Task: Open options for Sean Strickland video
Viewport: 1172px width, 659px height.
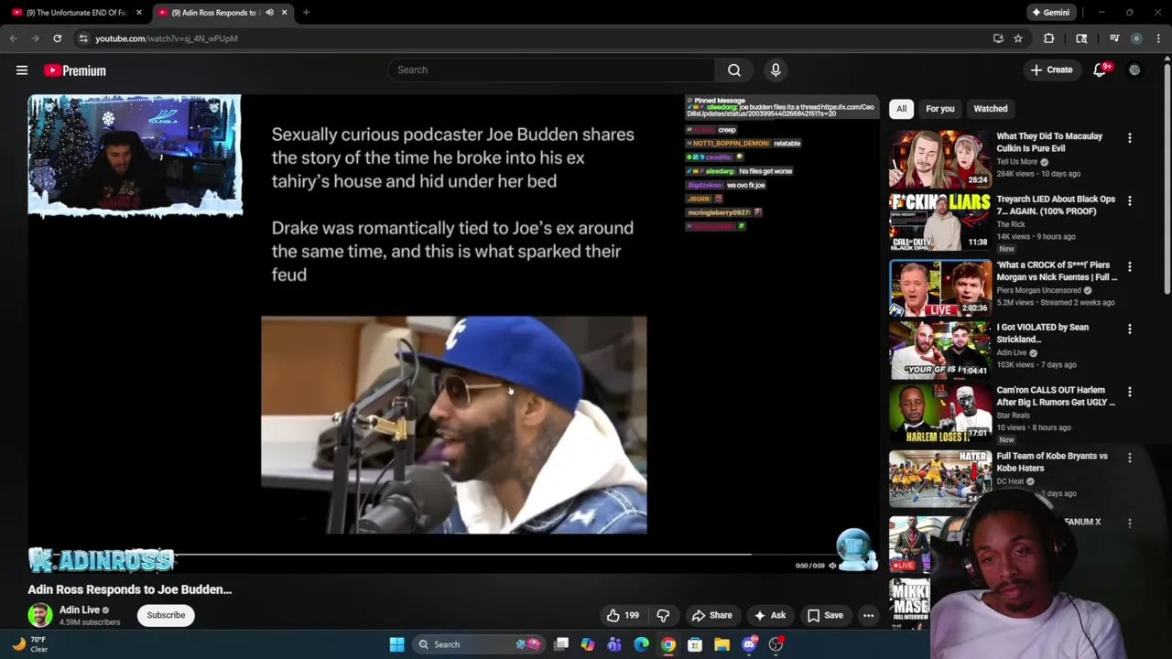Action: pos(1129,329)
